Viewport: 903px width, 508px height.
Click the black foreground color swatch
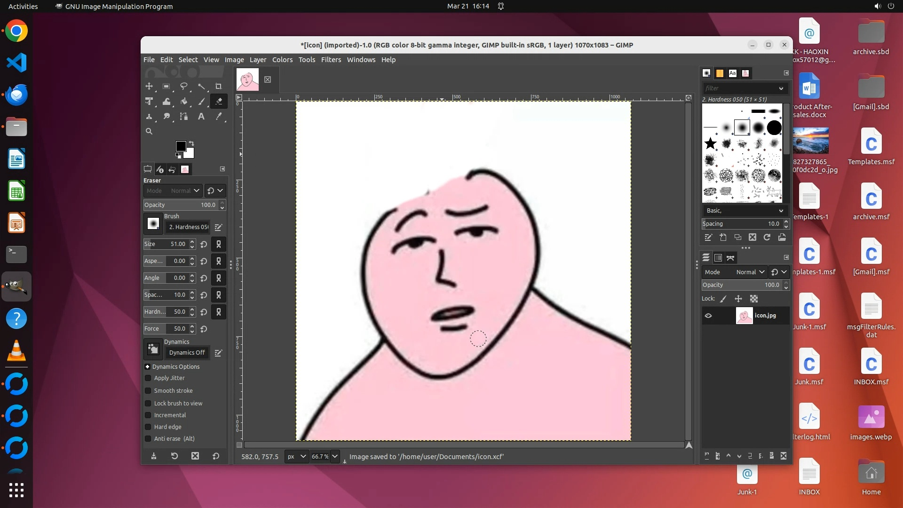point(181,146)
